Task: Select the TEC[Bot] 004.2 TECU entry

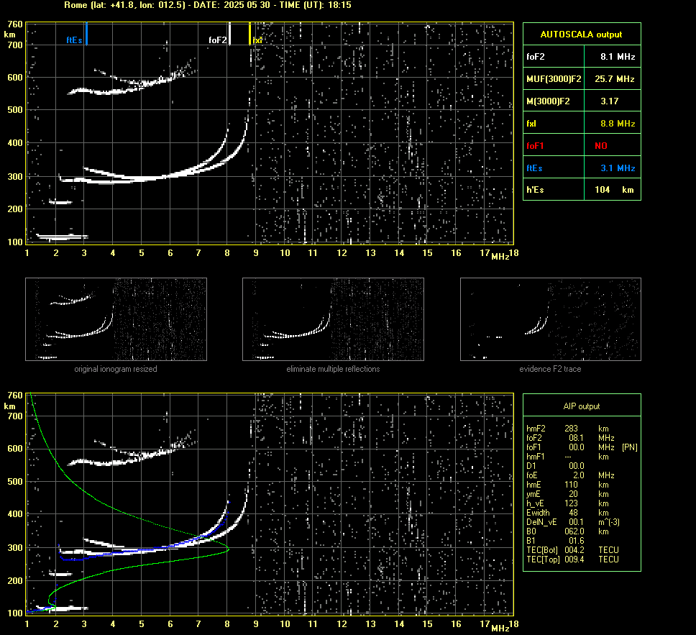Action: click(572, 549)
